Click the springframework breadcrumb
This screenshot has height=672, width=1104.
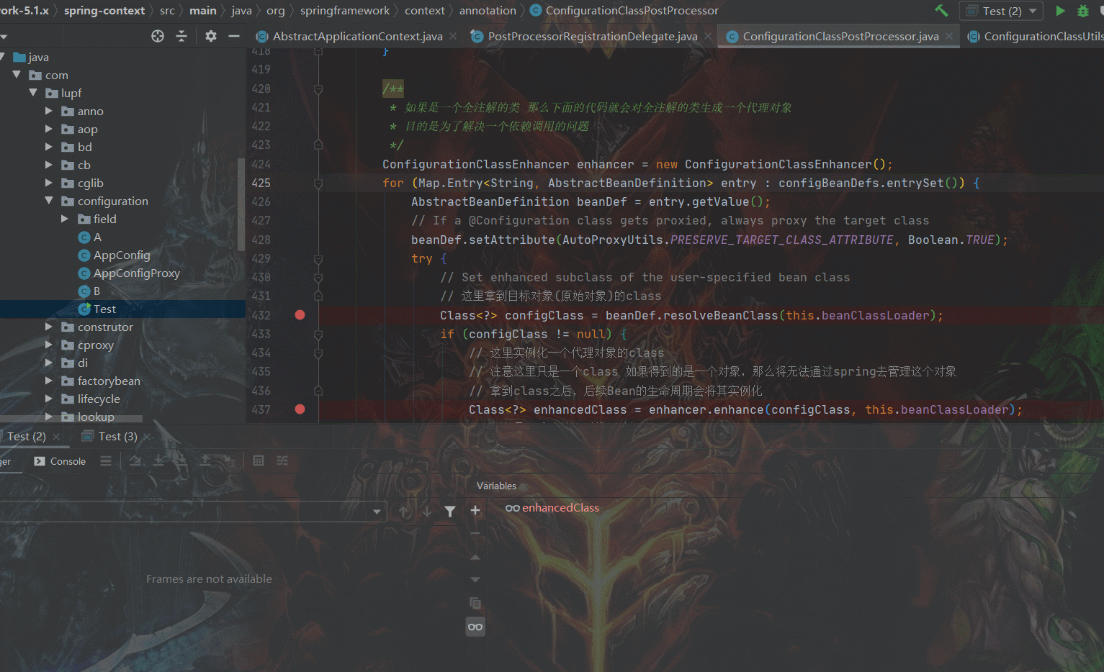(345, 11)
